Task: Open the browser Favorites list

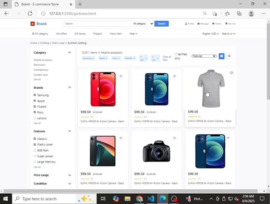Action: tap(227, 14)
